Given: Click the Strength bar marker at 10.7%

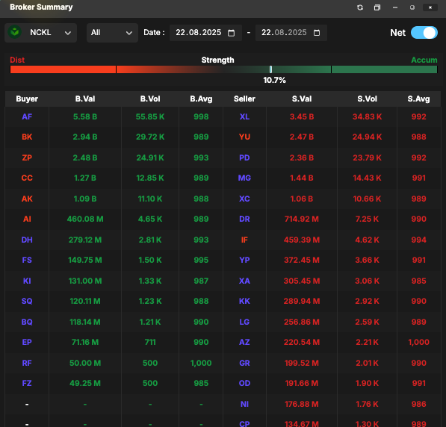Looking at the screenshot, I should coord(270,69).
